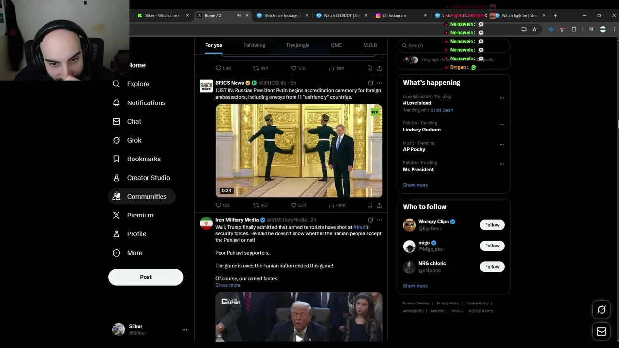Switch to the Following tab
The height and width of the screenshot is (348, 619).
(x=254, y=45)
